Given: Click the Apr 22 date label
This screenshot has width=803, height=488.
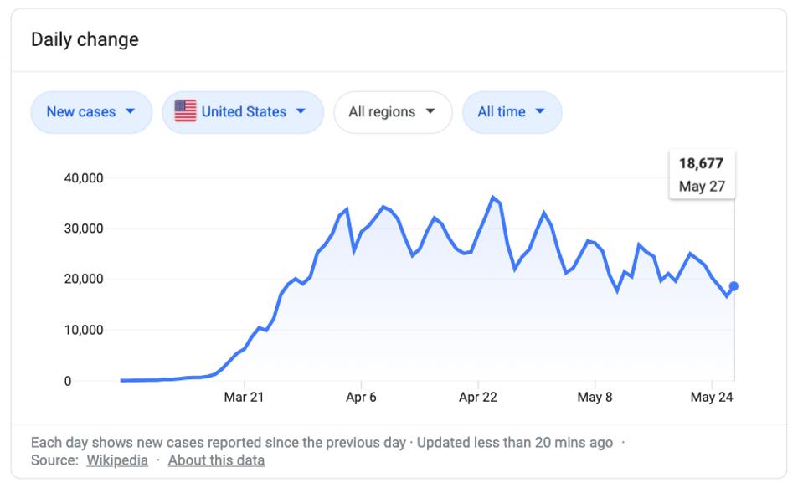Looking at the screenshot, I should (478, 398).
